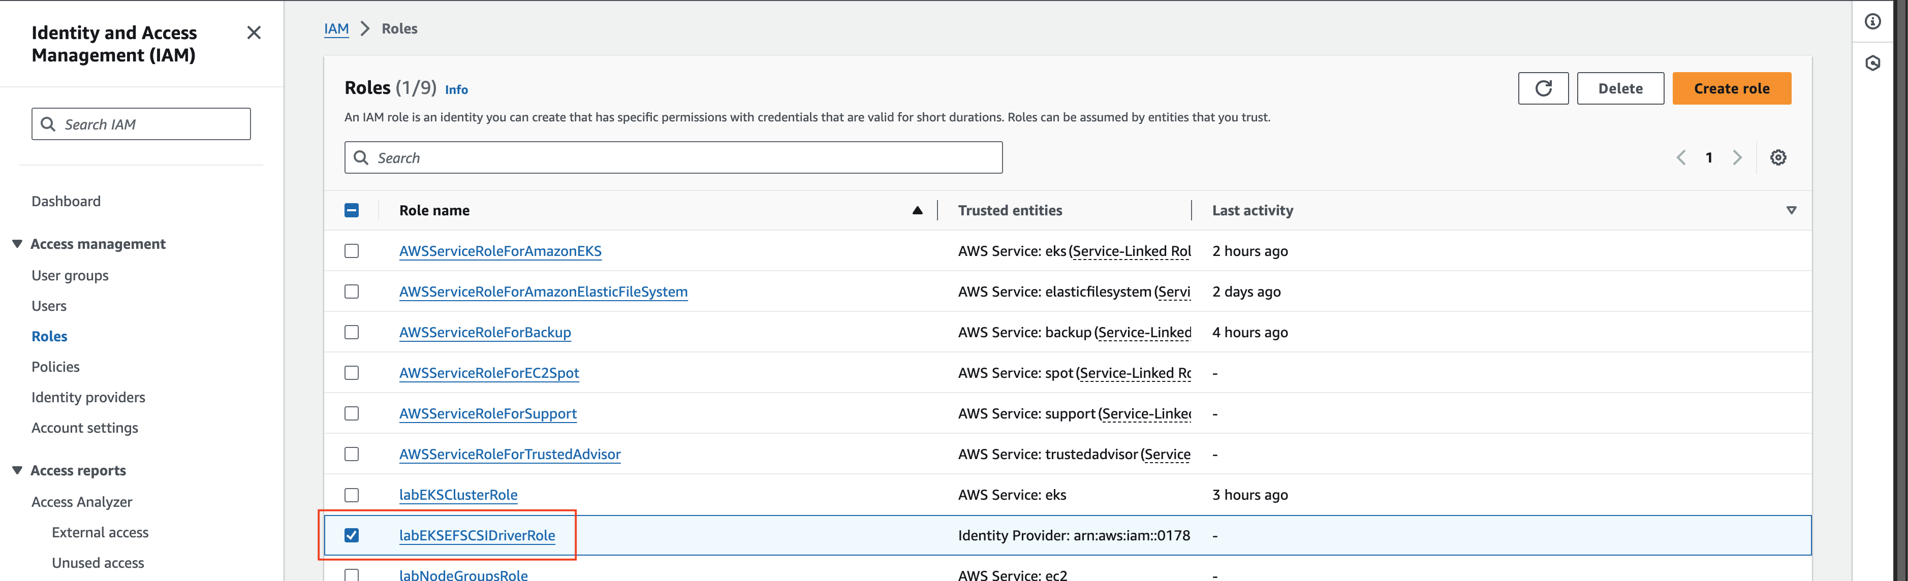Click Service-Linked link in support row
This screenshot has width=1908, height=581.
[1146, 414]
